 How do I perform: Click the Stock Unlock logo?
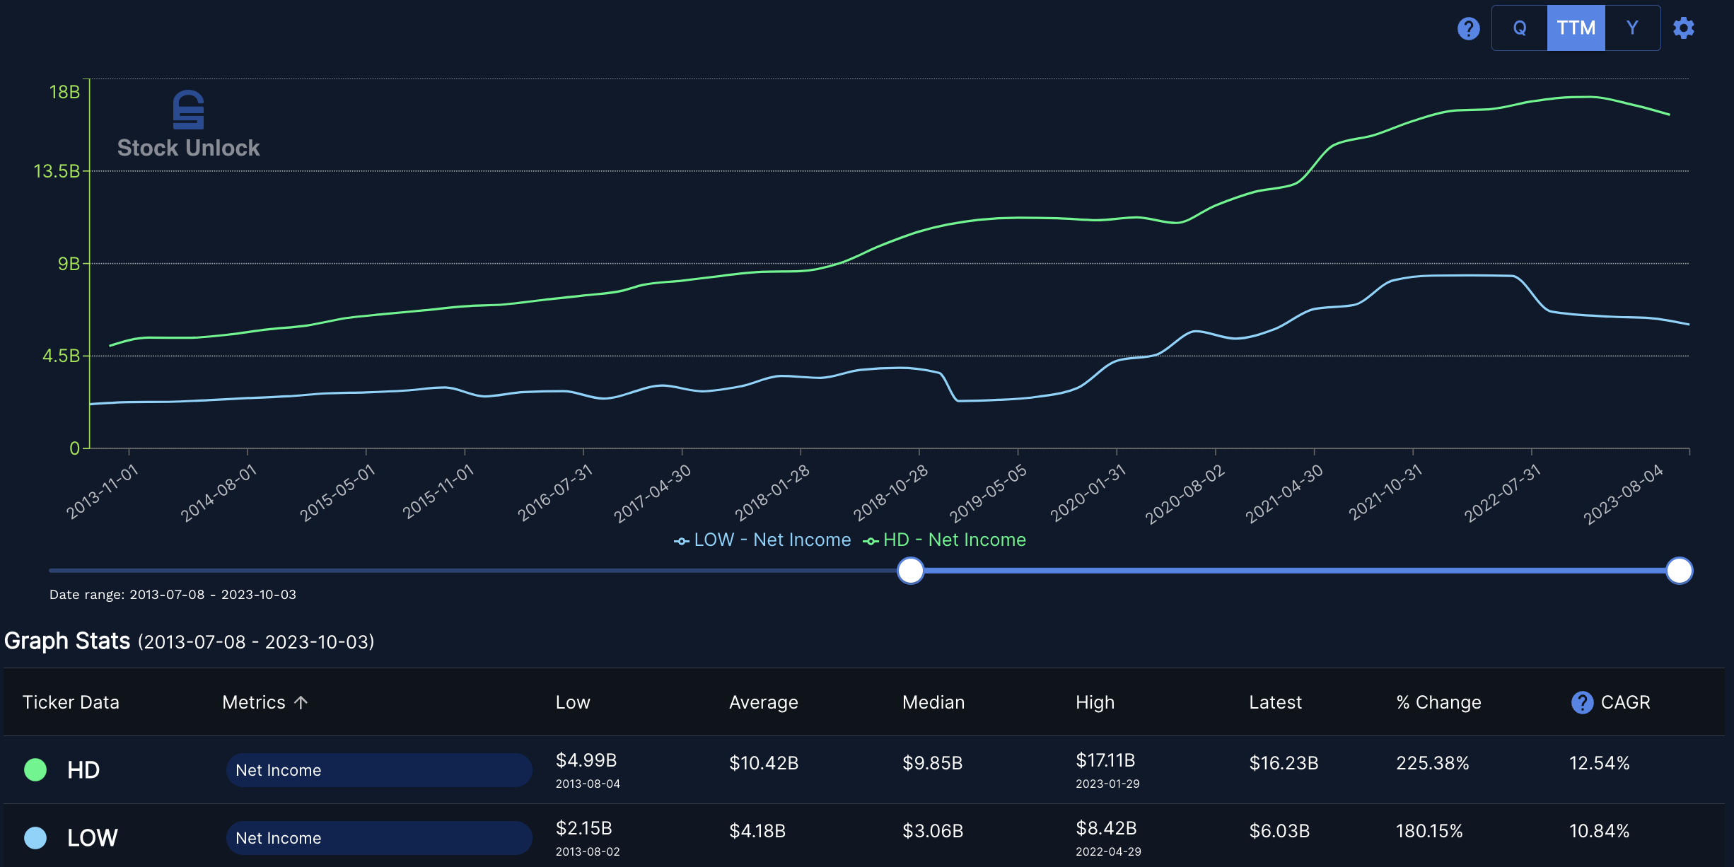point(188,124)
